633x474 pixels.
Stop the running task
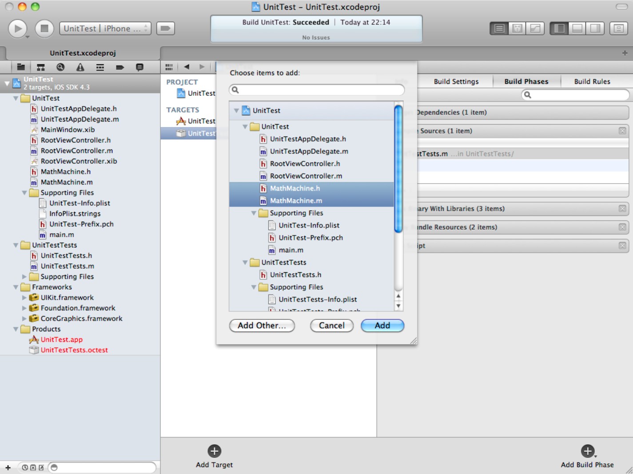[44, 28]
